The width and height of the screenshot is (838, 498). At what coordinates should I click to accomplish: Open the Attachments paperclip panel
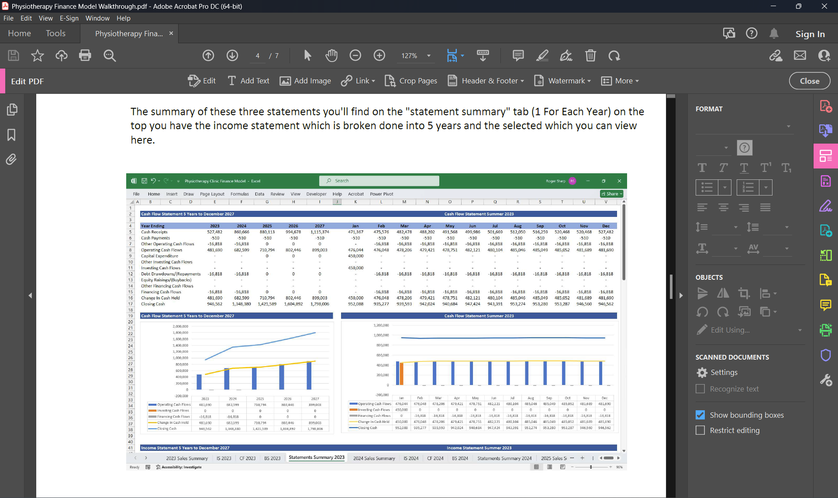(x=12, y=159)
